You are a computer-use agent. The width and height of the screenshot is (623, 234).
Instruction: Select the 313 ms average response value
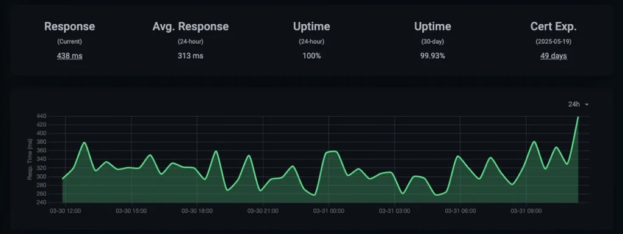point(190,56)
